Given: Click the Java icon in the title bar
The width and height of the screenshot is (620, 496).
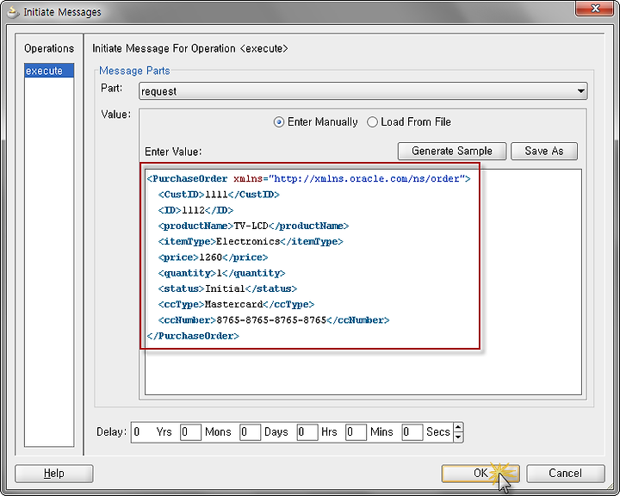Looking at the screenshot, I should tap(14, 12).
